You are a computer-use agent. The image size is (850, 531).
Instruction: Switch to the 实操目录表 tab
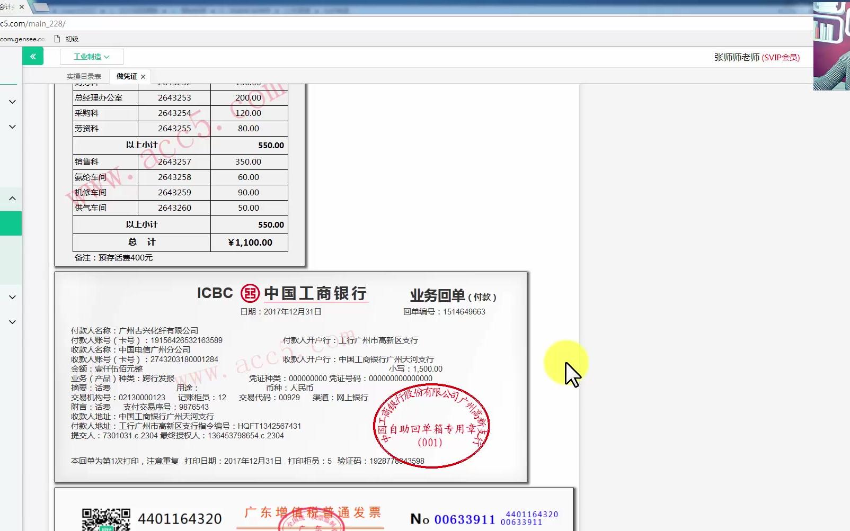click(x=84, y=76)
